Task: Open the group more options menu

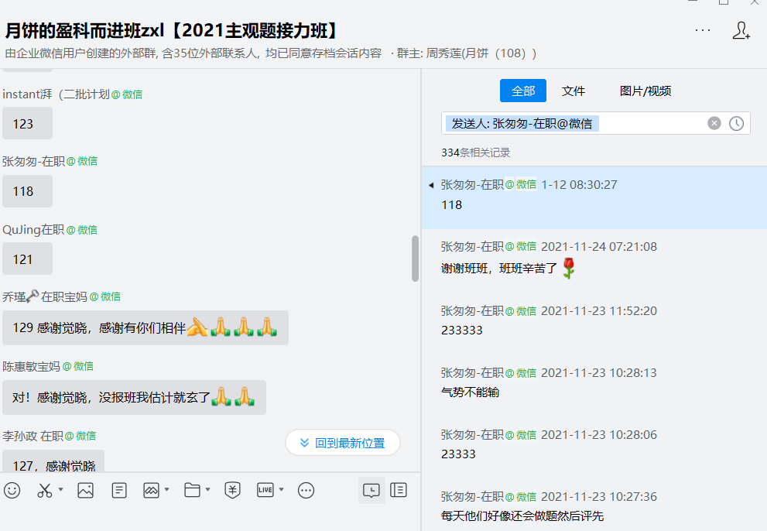Action: click(703, 30)
